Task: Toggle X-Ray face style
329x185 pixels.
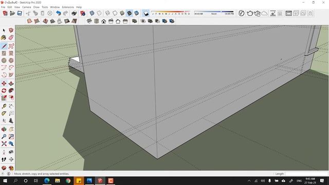Action: pos(92,13)
